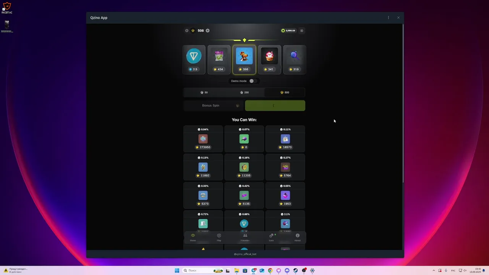Select the prize card worth 434 stars
Image resolution: width=489 pixels, height=275 pixels.
click(x=219, y=60)
